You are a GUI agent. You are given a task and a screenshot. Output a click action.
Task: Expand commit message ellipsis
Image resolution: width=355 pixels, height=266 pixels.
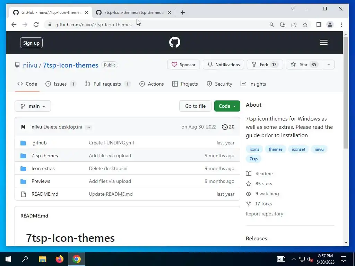tap(88, 127)
